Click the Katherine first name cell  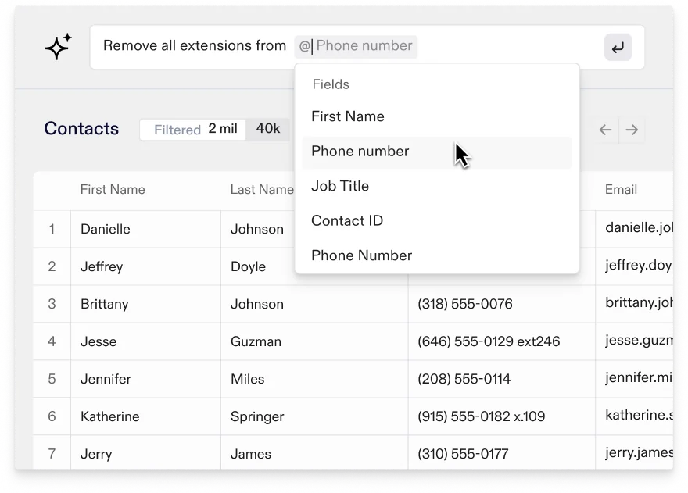(110, 416)
